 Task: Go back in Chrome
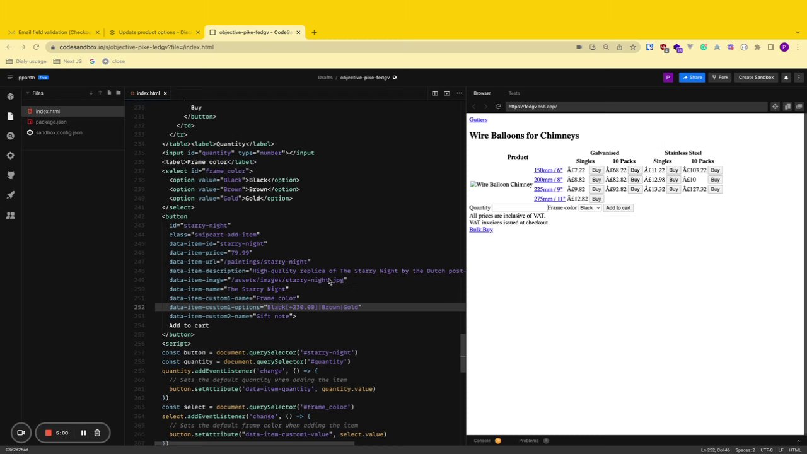pyautogui.click(x=9, y=47)
